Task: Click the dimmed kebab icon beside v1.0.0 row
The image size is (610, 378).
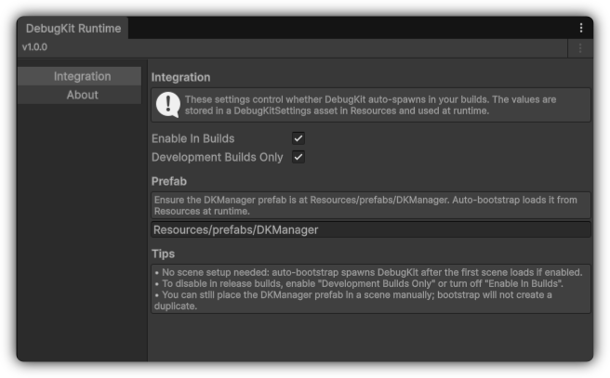Action: (580, 47)
